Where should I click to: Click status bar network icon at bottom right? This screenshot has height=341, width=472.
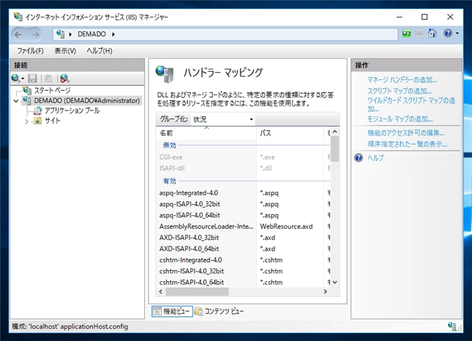point(453,326)
